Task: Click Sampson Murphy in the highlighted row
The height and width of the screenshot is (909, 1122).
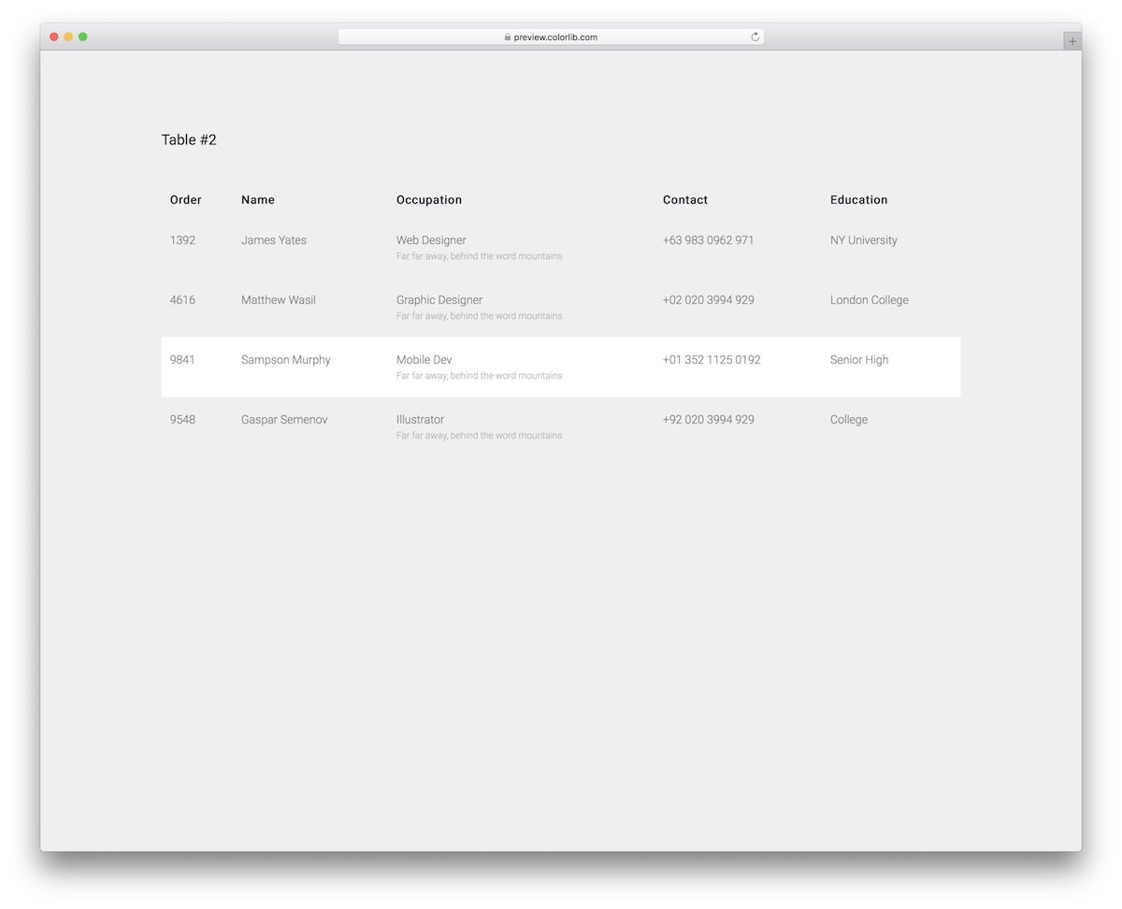Action: click(286, 360)
